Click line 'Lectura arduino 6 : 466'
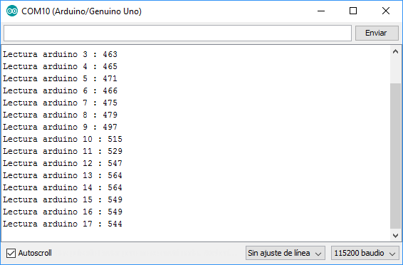 click(x=60, y=90)
